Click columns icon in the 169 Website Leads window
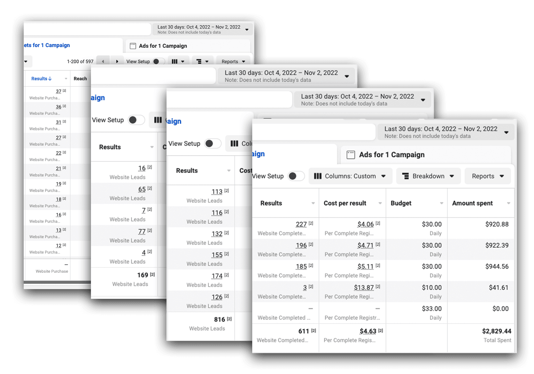The width and height of the screenshot is (534, 374). [158, 120]
